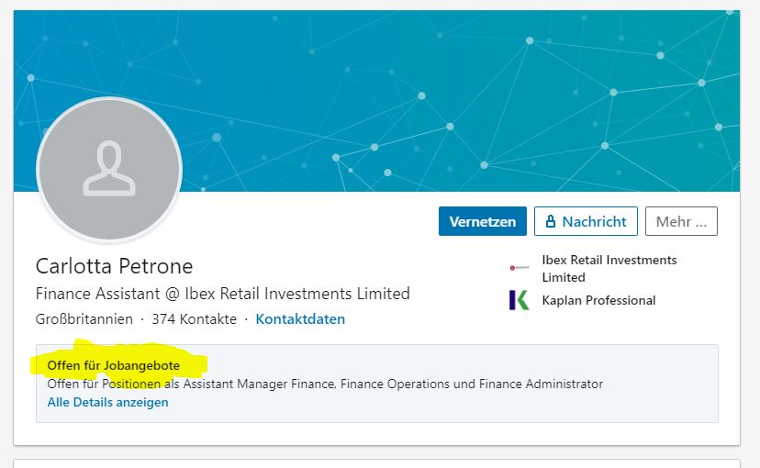
Task: Open the Kontaktdaten link
Action: click(300, 319)
